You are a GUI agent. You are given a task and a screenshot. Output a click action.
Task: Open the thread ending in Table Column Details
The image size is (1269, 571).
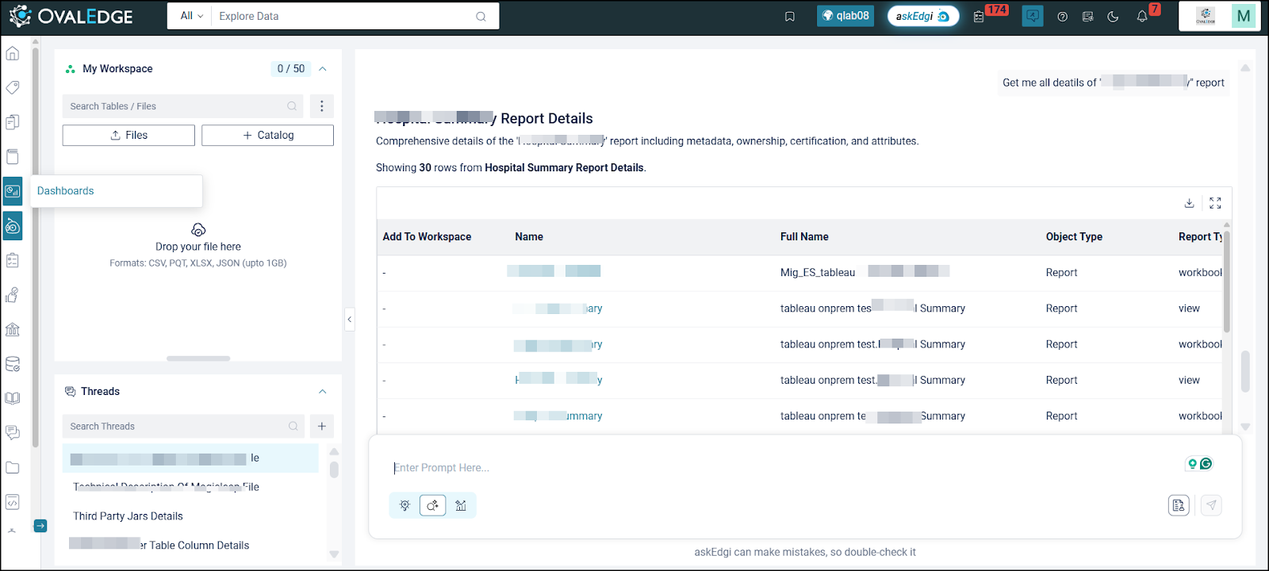tap(159, 545)
